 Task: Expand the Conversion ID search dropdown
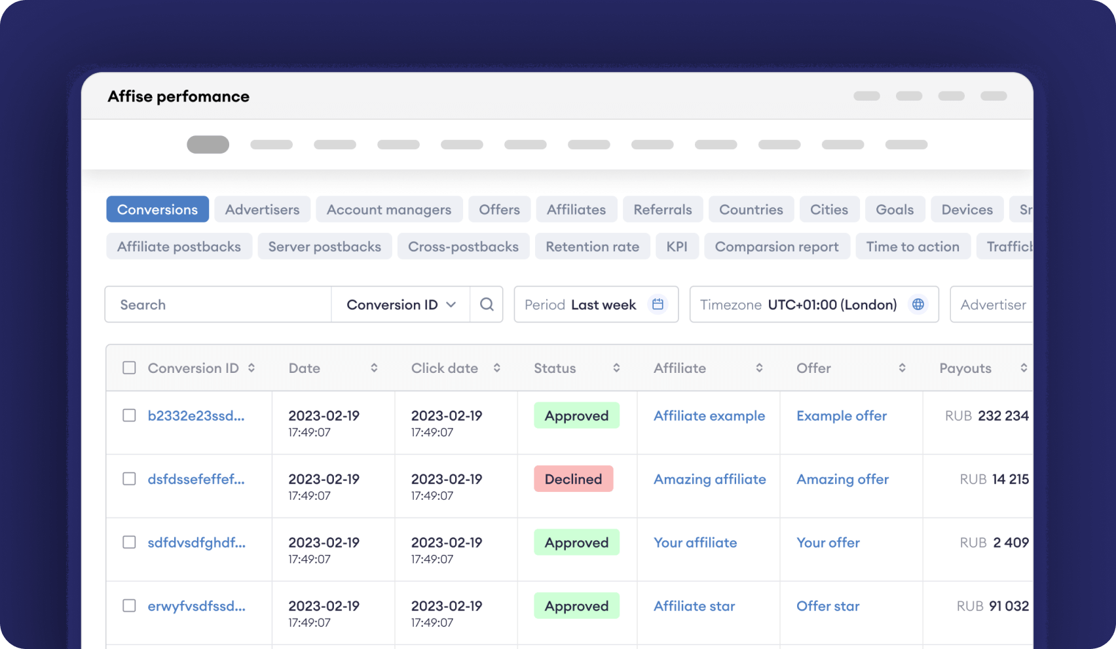point(401,304)
